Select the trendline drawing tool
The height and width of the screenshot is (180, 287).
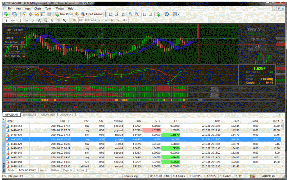(x=33, y=20)
